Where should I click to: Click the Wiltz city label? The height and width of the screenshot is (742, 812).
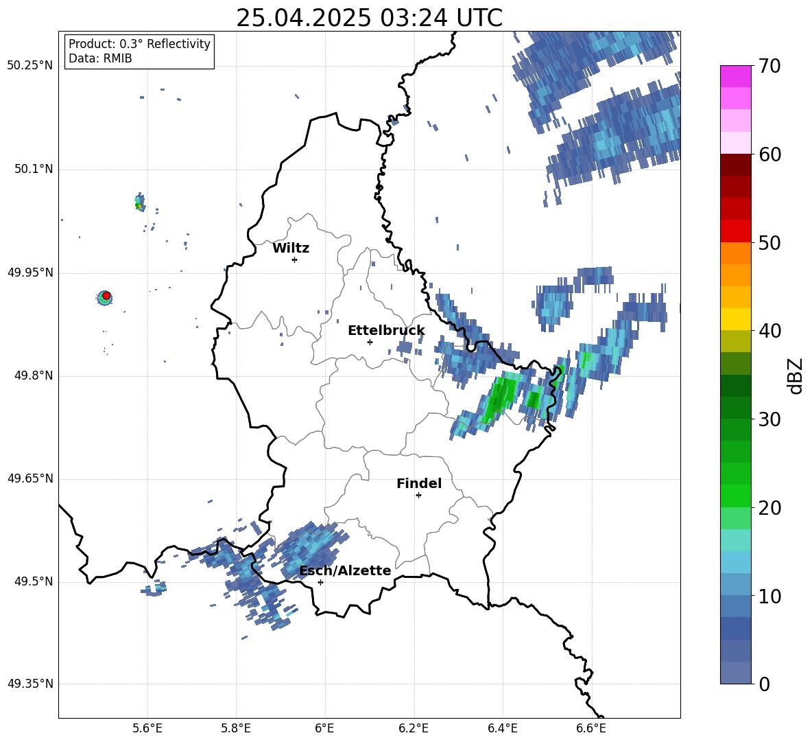291,248
